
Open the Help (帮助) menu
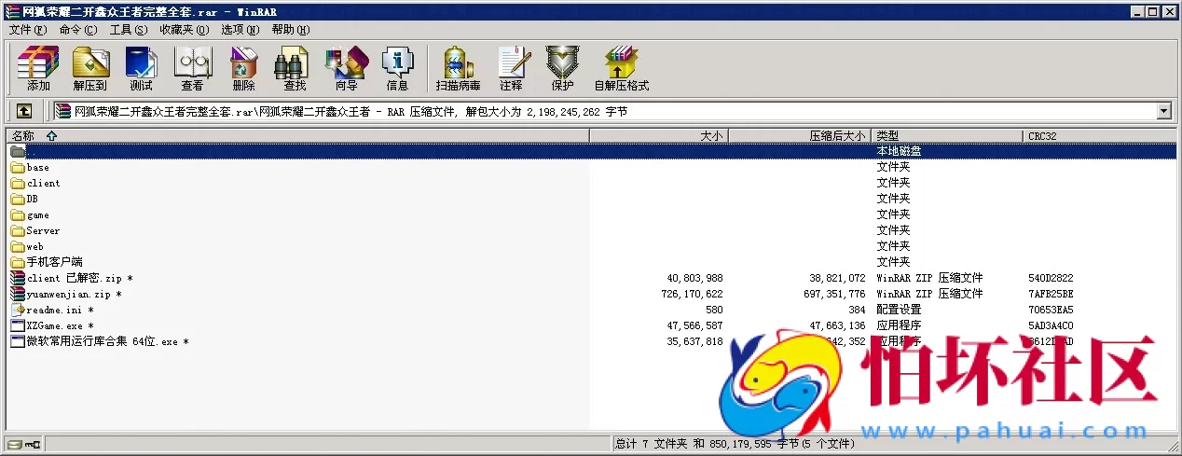(291, 30)
